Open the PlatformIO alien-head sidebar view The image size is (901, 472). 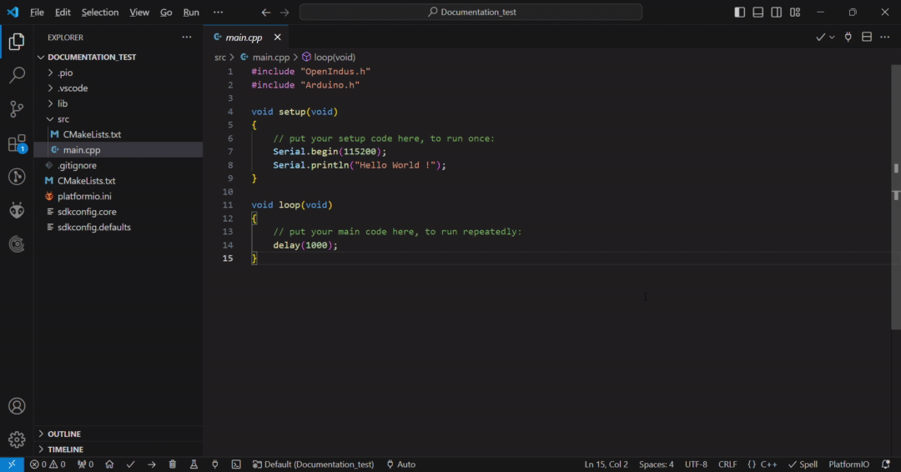pyautogui.click(x=17, y=210)
